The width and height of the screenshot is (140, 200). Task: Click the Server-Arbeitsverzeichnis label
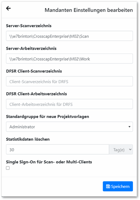pyautogui.click(x=31, y=49)
